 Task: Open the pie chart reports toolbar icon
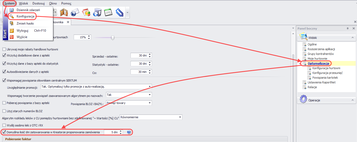[86, 12]
